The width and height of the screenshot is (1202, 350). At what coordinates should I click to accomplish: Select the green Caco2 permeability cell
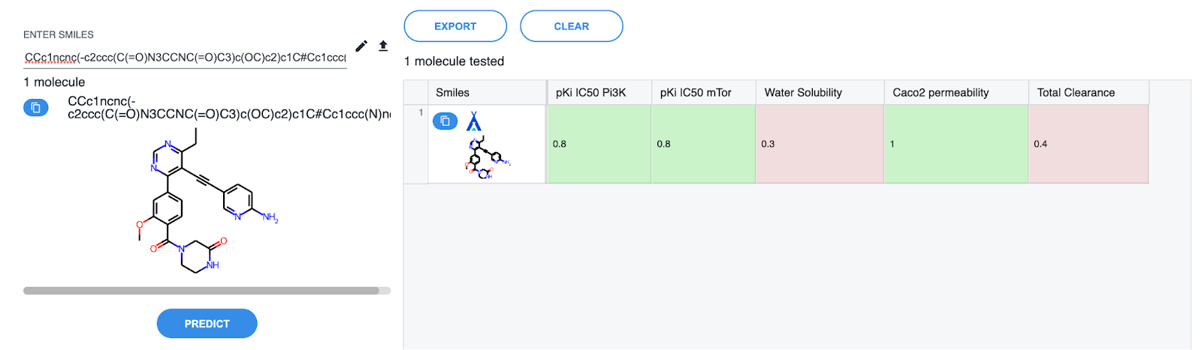coord(956,144)
